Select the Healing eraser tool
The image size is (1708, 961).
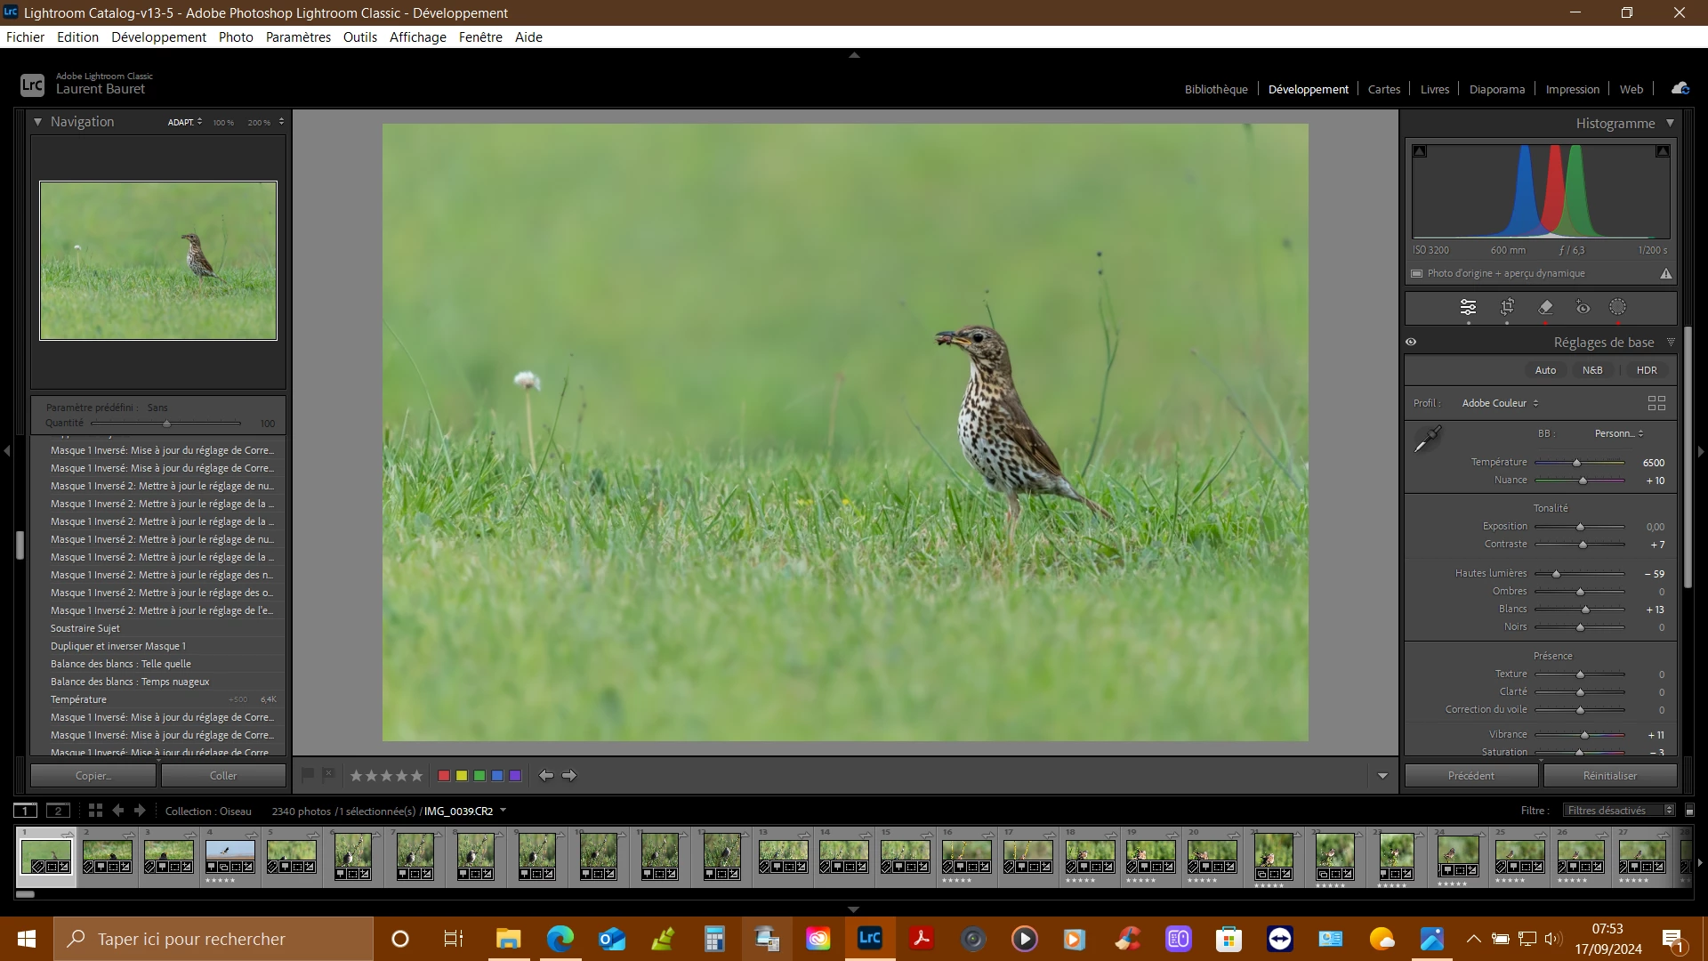tap(1545, 307)
